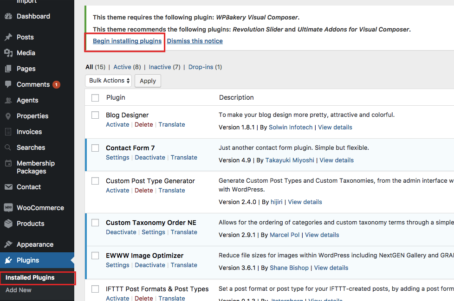Screen dimensions: 454x301
Task: Click the Pages document icon
Action: pyautogui.click(x=8, y=69)
